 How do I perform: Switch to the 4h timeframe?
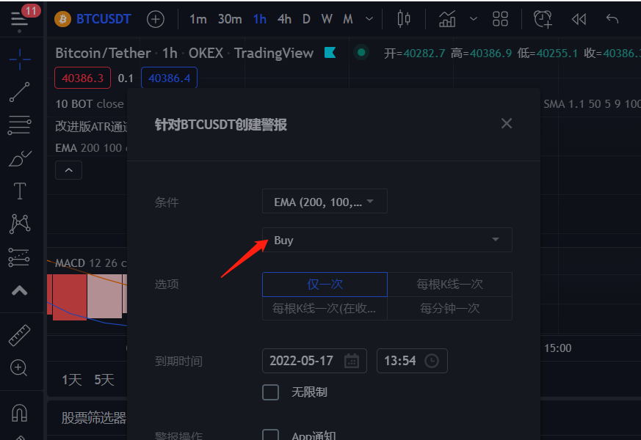click(x=284, y=19)
